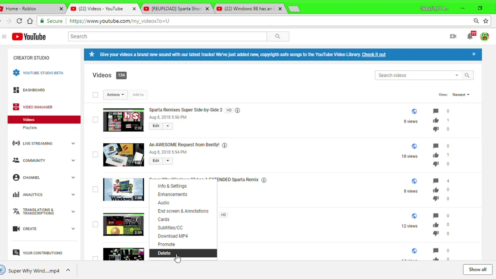This screenshot has height=279, width=496.
Task: Click the search videos magnifier icon
Action: click(467, 75)
